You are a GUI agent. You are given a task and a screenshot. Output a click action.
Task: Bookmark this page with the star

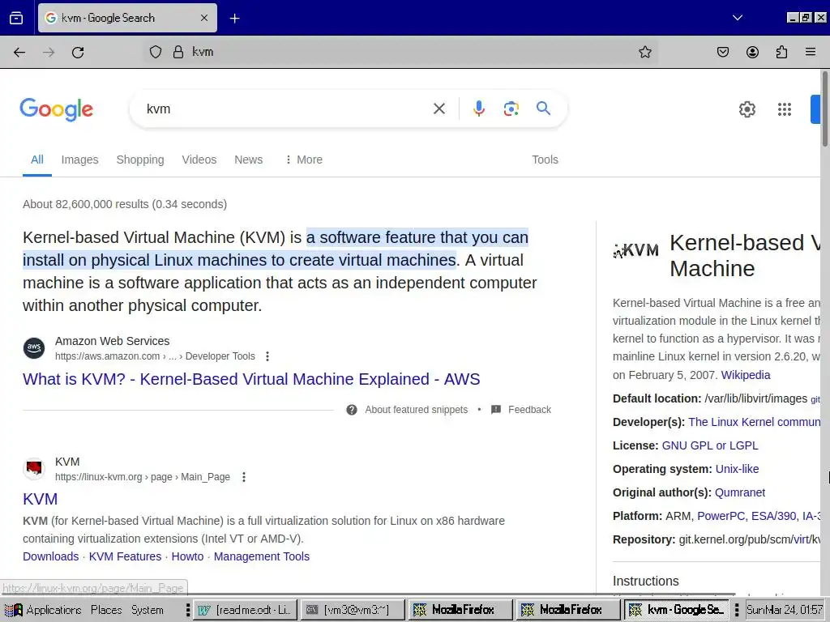(644, 52)
